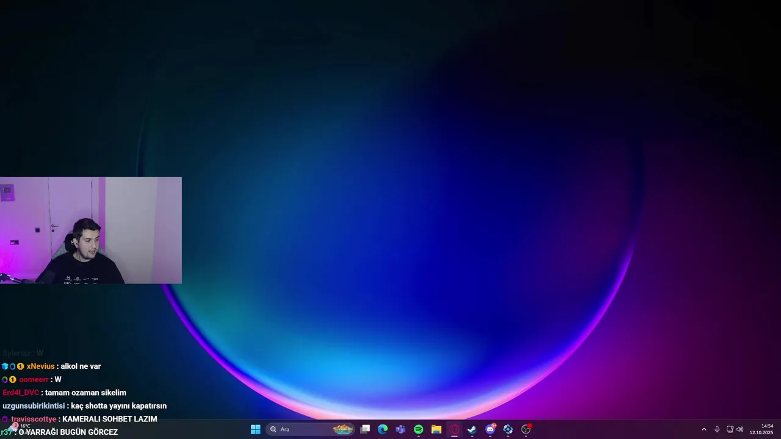
Task: Open the network status tray icon
Action: [x=730, y=429]
